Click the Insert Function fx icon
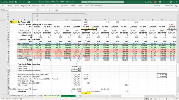Image resolution: width=179 pixels, height=100 pixels. (x=50, y=10)
